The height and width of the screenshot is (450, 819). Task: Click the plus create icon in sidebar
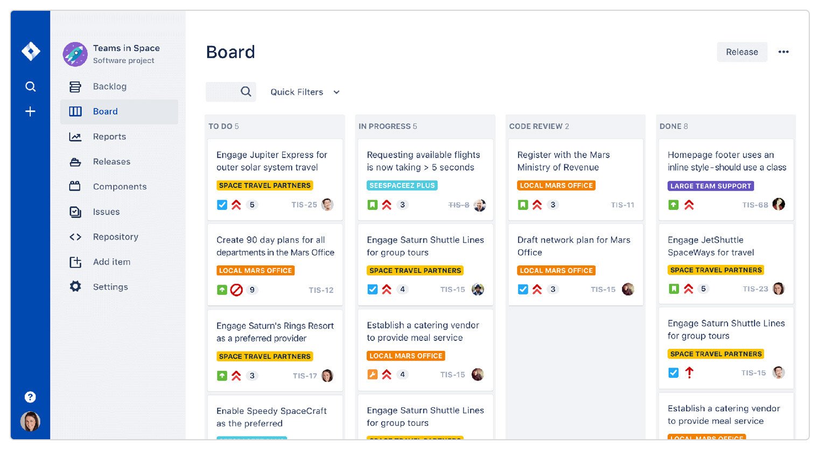pyautogui.click(x=31, y=111)
